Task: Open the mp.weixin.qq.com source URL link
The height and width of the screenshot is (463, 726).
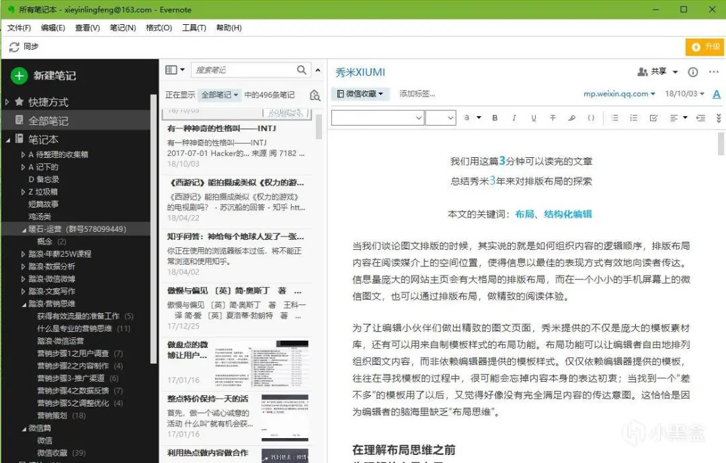Action: (616, 94)
